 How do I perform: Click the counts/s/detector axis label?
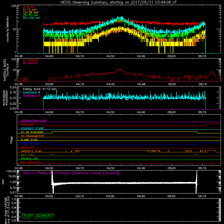tap(8, 29)
